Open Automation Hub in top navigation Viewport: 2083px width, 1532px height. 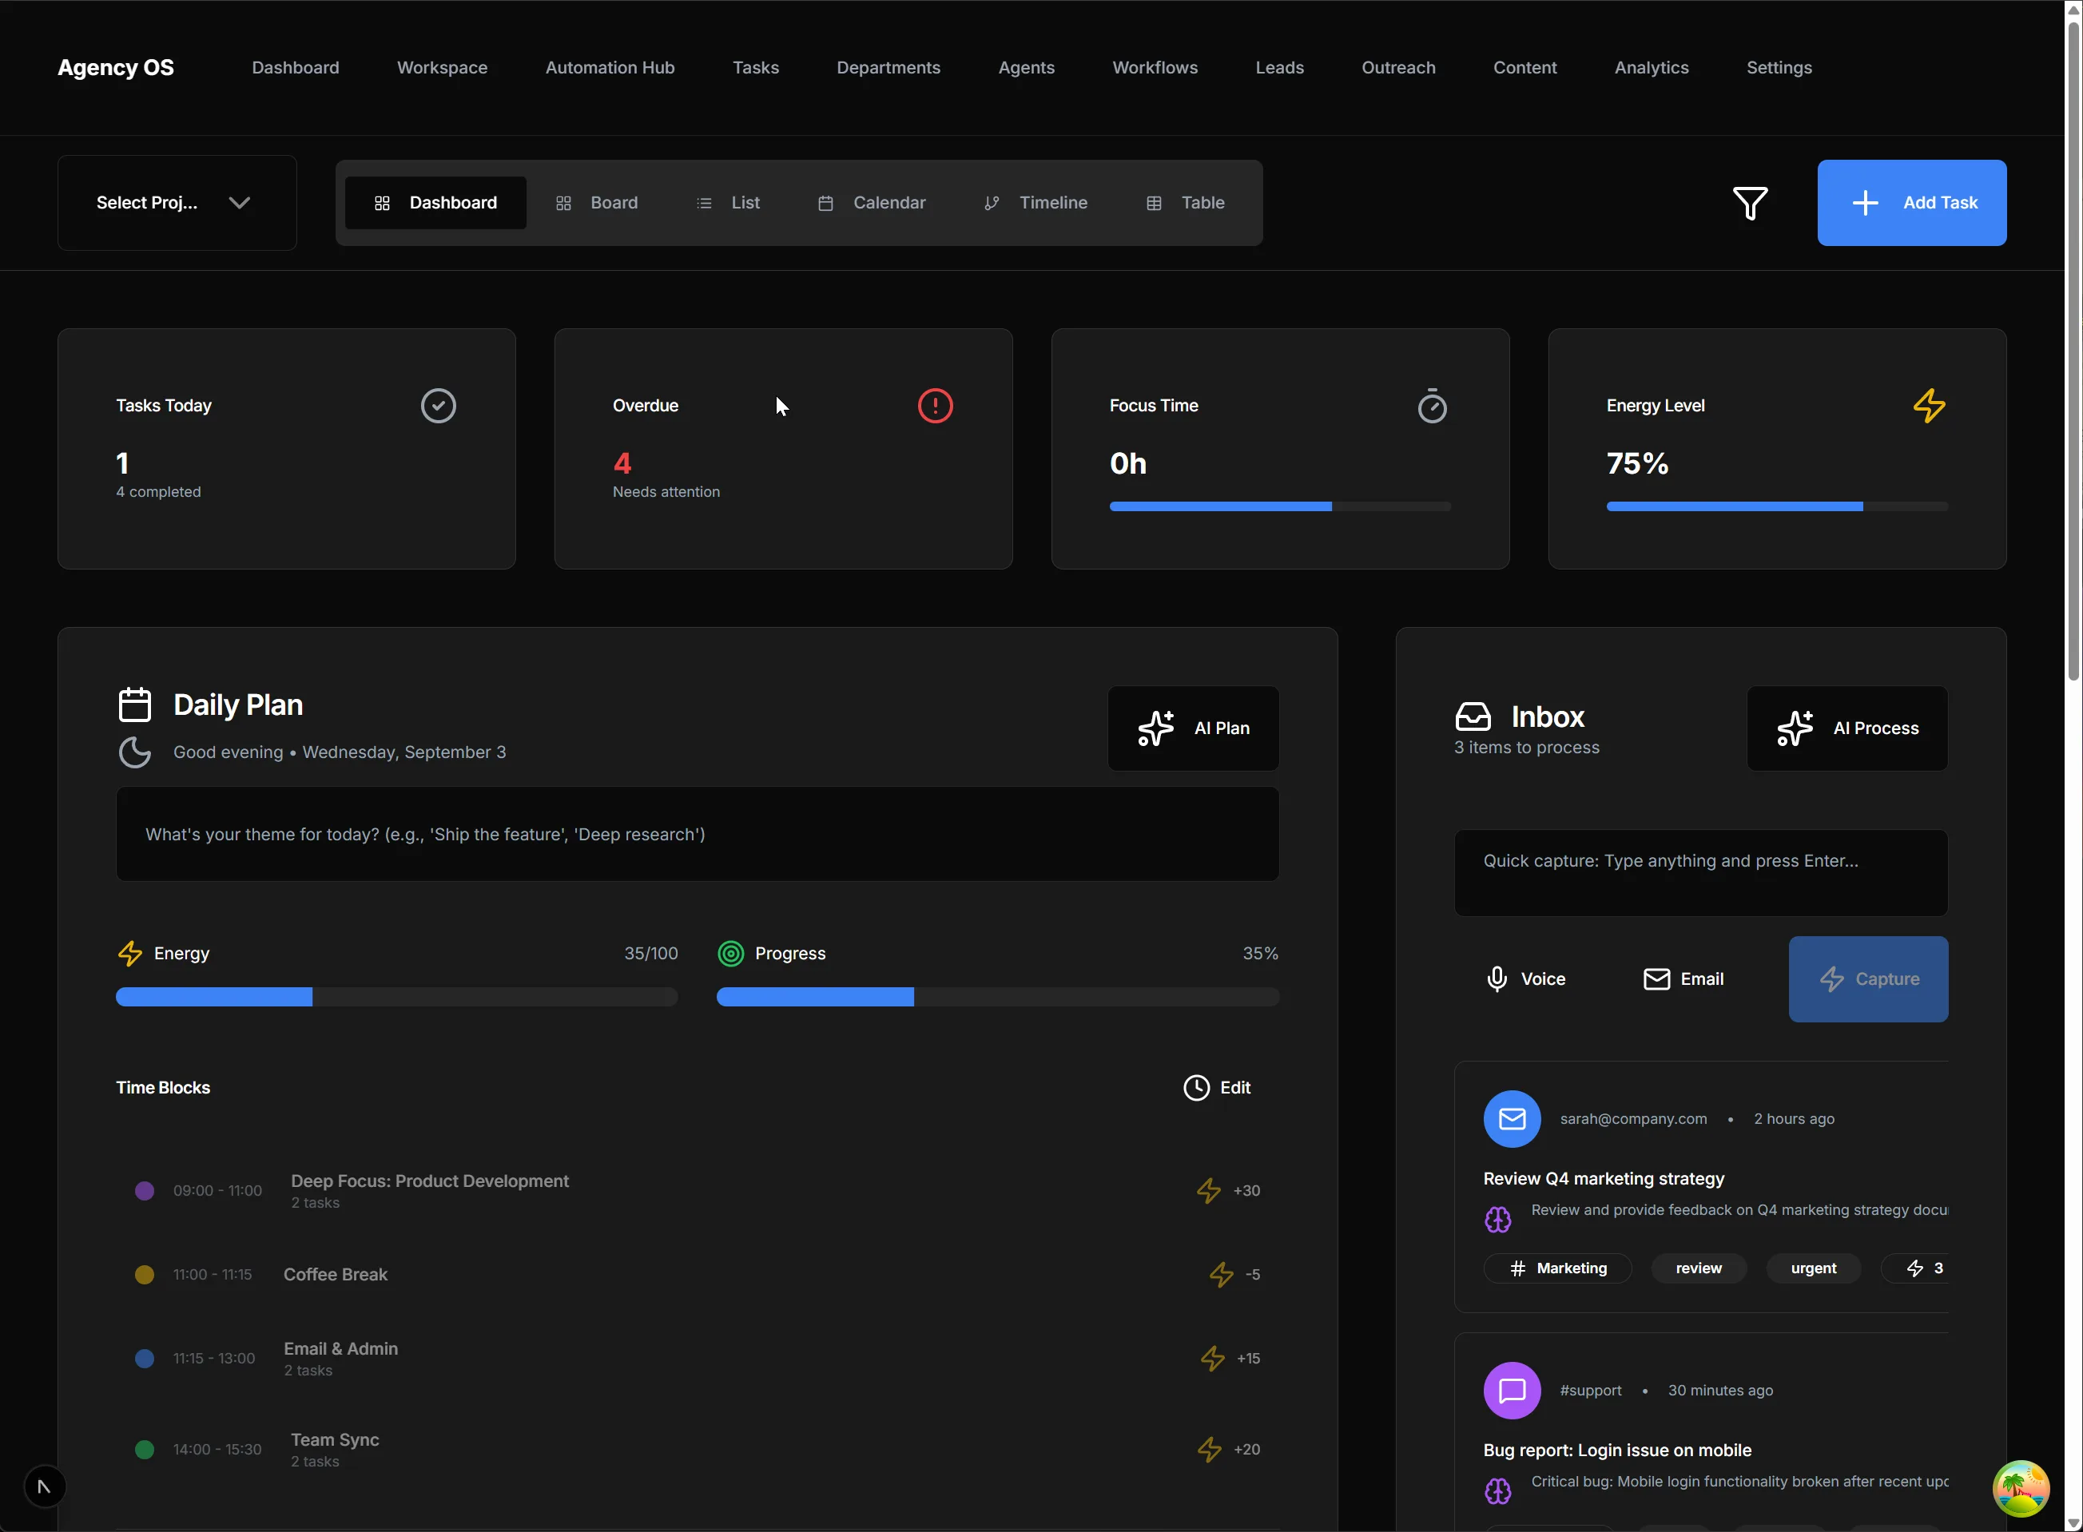[610, 68]
